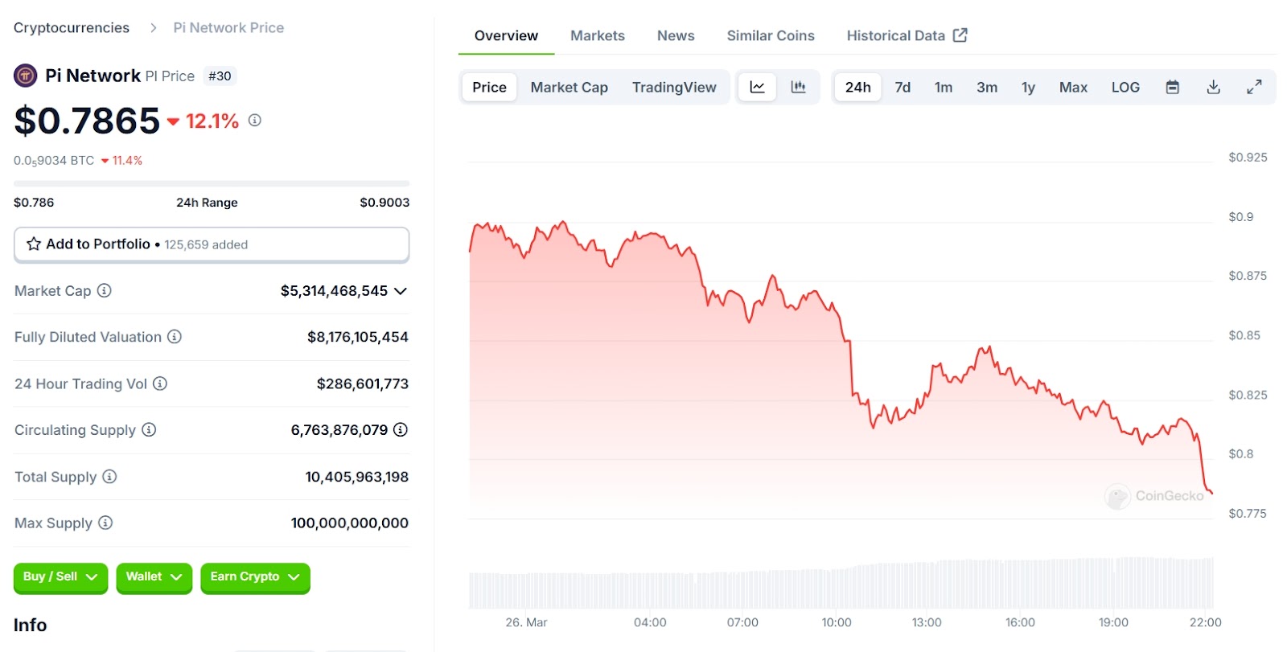This screenshot has width=1287, height=652.
Task: Click the 24h Range price bar
Action: tap(211, 184)
